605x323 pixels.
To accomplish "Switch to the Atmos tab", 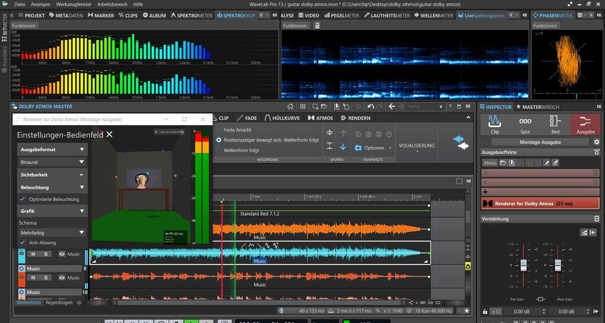I will pyautogui.click(x=320, y=118).
